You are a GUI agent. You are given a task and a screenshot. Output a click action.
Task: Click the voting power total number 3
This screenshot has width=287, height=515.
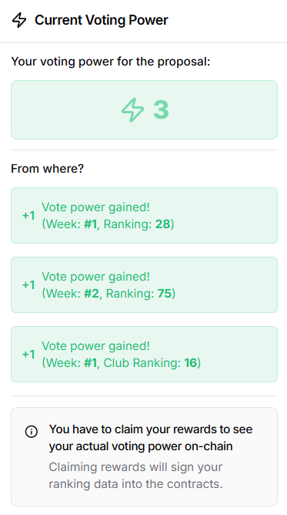[x=161, y=109]
